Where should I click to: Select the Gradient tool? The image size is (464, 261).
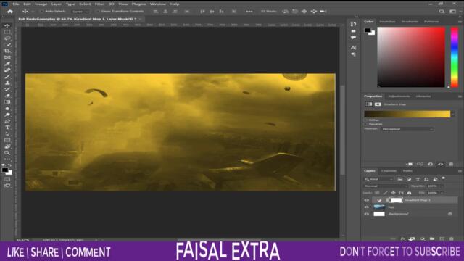click(x=7, y=102)
